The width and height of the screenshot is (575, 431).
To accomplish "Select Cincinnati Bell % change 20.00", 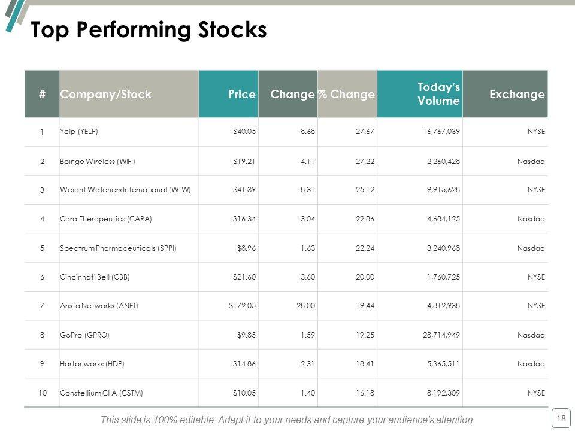I will [364, 277].
